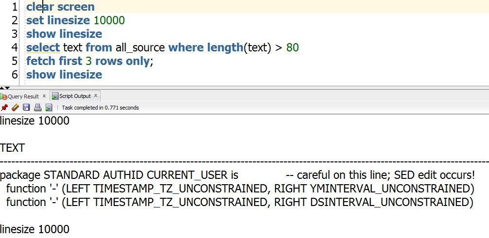The height and width of the screenshot is (238, 489).
Task: Clear output with the eraser icon
Action: coord(15,108)
